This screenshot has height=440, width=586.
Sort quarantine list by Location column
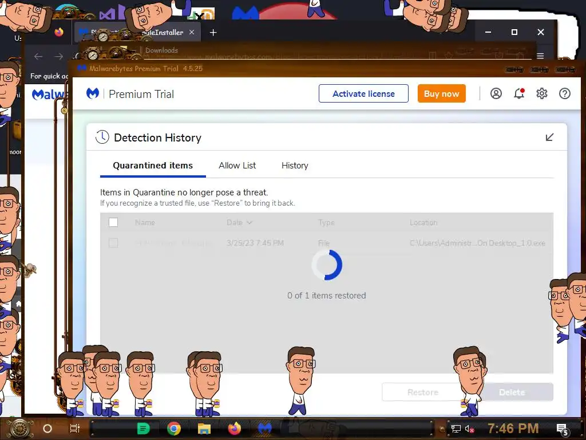[x=423, y=222]
